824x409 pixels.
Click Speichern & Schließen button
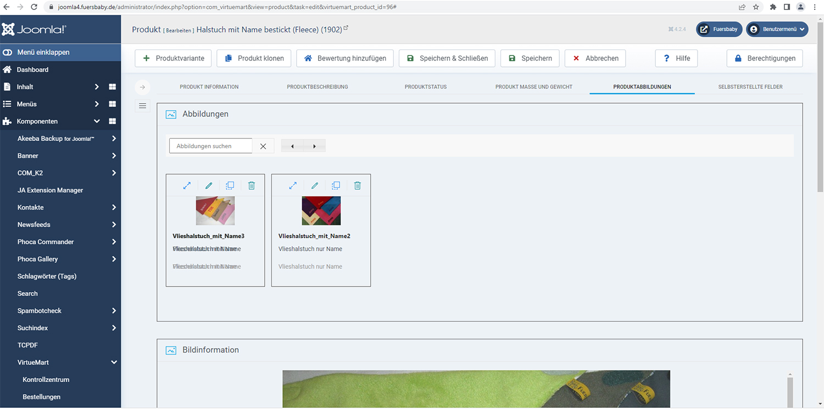tap(447, 58)
